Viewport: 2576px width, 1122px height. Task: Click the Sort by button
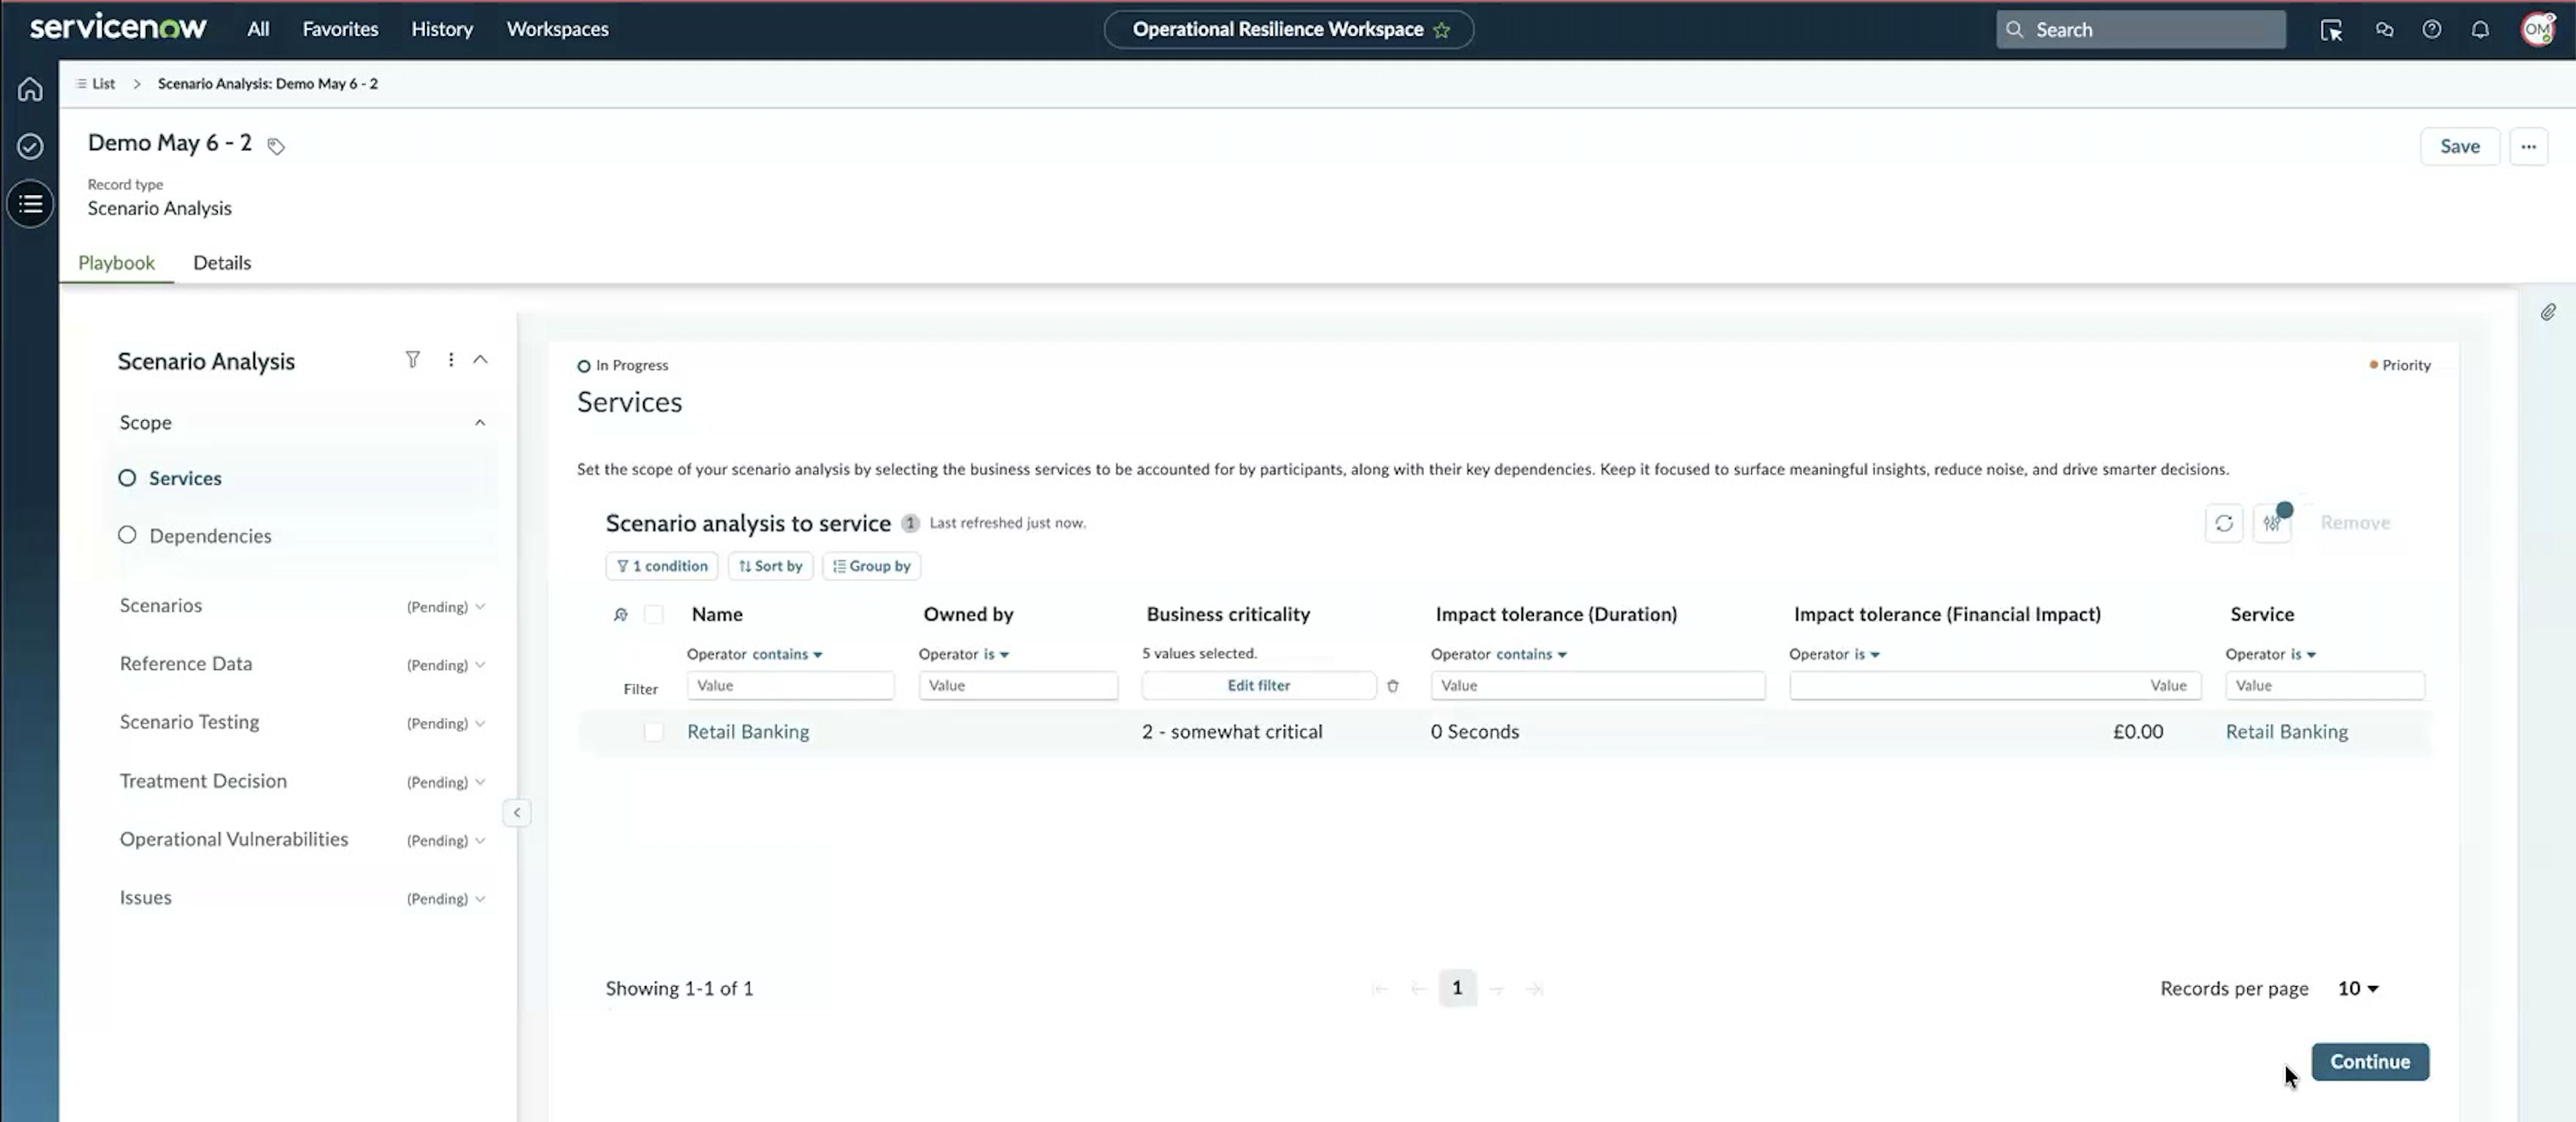770,566
